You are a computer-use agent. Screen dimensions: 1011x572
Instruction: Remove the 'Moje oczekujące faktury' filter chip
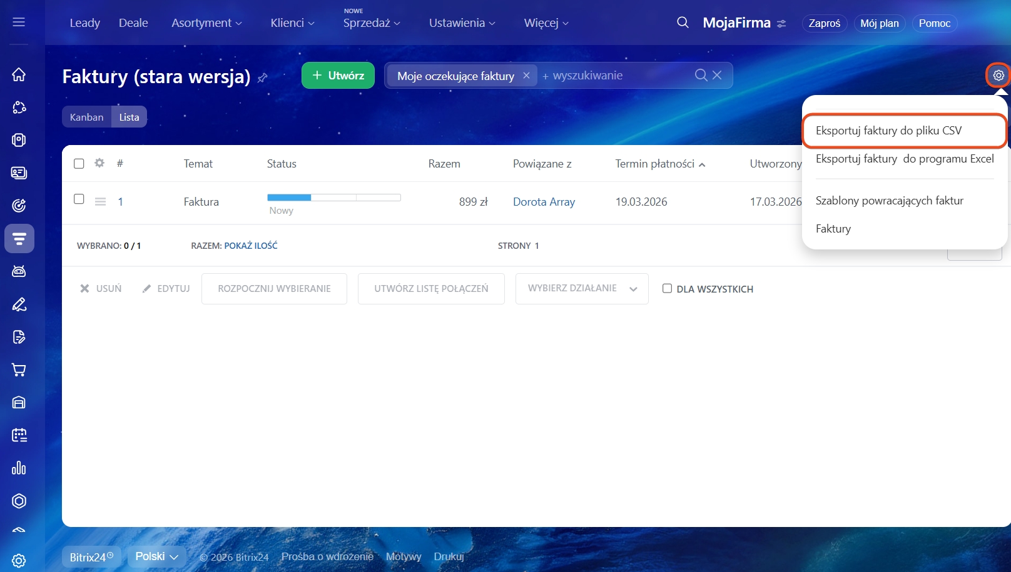[x=526, y=76]
